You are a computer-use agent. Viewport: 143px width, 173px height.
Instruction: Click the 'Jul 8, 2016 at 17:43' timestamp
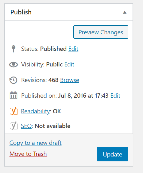tap(83, 96)
